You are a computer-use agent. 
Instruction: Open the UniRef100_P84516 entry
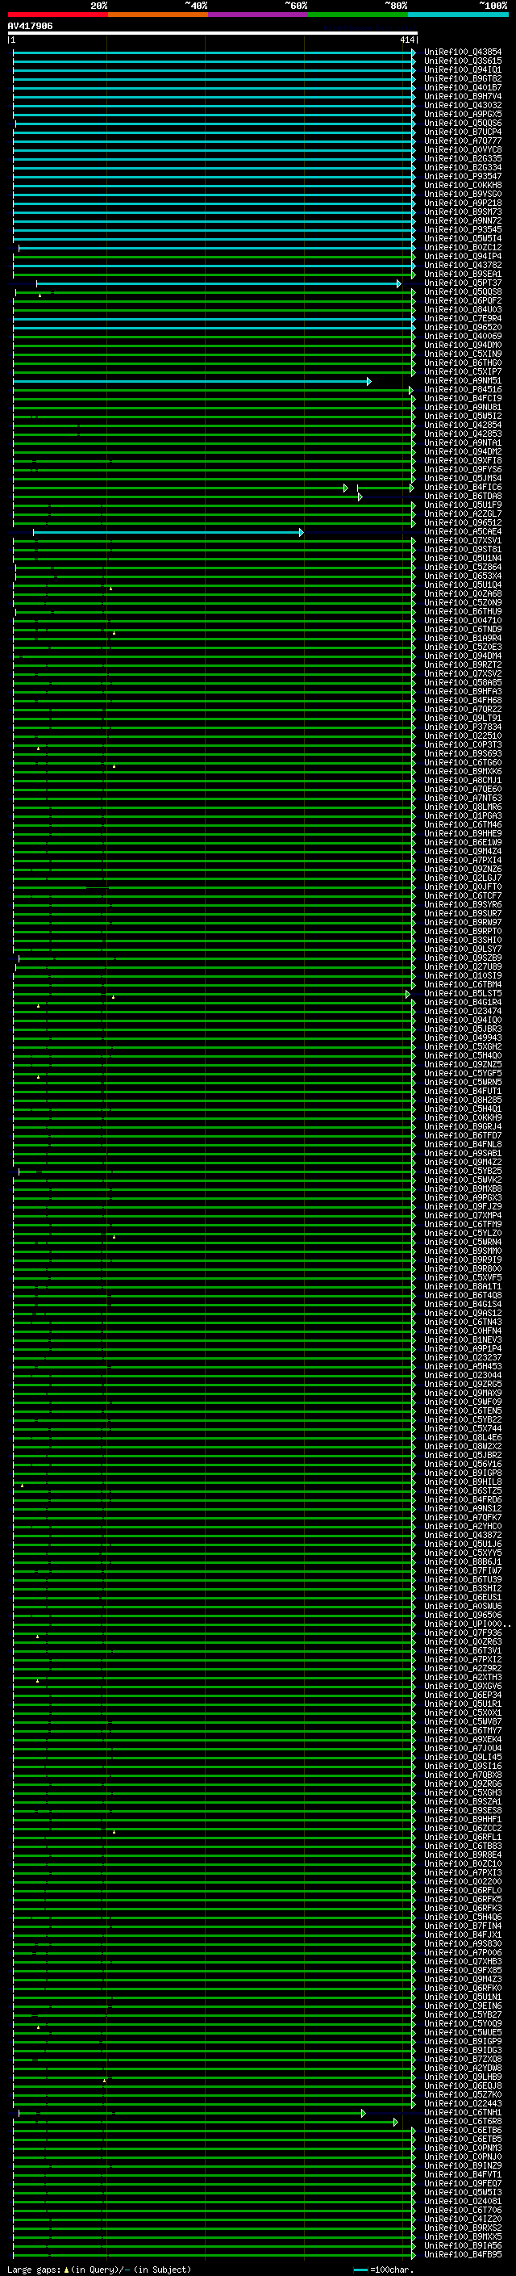pos(462,391)
